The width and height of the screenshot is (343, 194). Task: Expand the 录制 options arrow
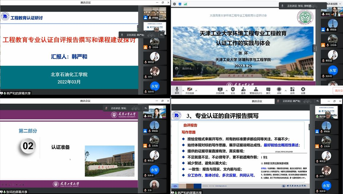point(285,90)
